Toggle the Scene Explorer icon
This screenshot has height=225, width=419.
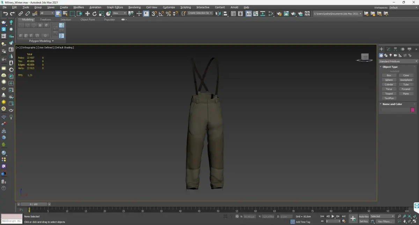coord(233,14)
